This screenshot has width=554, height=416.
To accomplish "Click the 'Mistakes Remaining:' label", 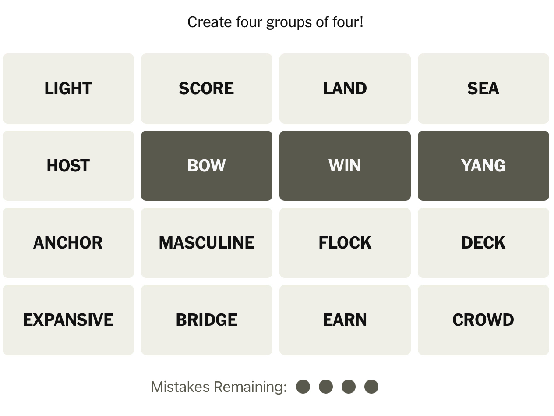I will pyautogui.click(x=219, y=387).
